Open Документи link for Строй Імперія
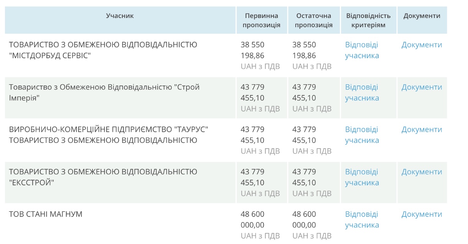 coord(422,87)
